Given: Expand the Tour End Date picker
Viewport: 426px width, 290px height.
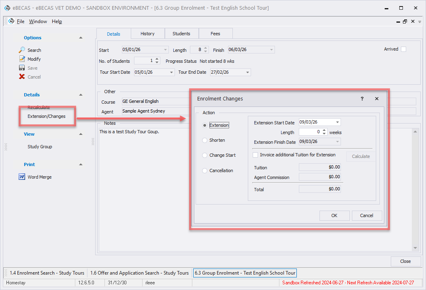Looking at the screenshot, I should [x=247, y=72].
